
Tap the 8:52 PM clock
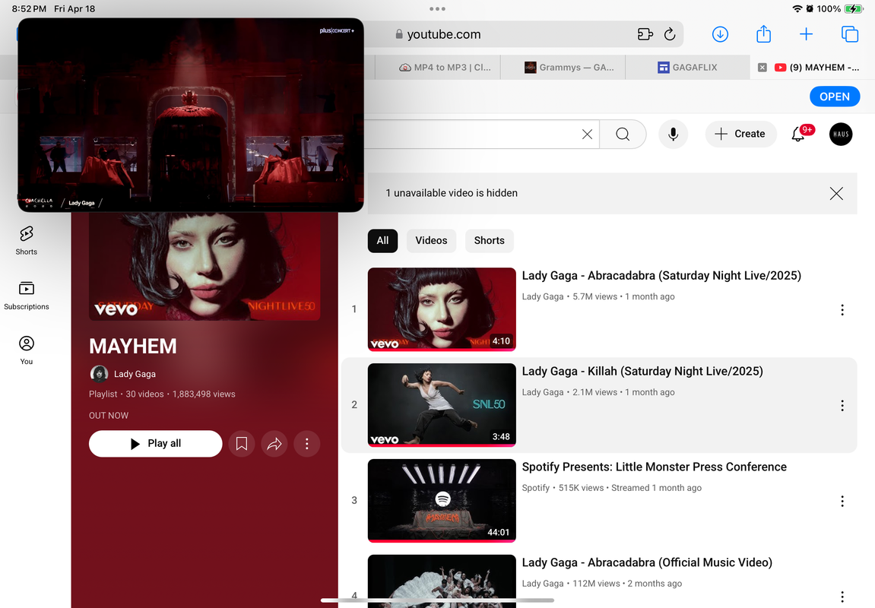tap(29, 9)
